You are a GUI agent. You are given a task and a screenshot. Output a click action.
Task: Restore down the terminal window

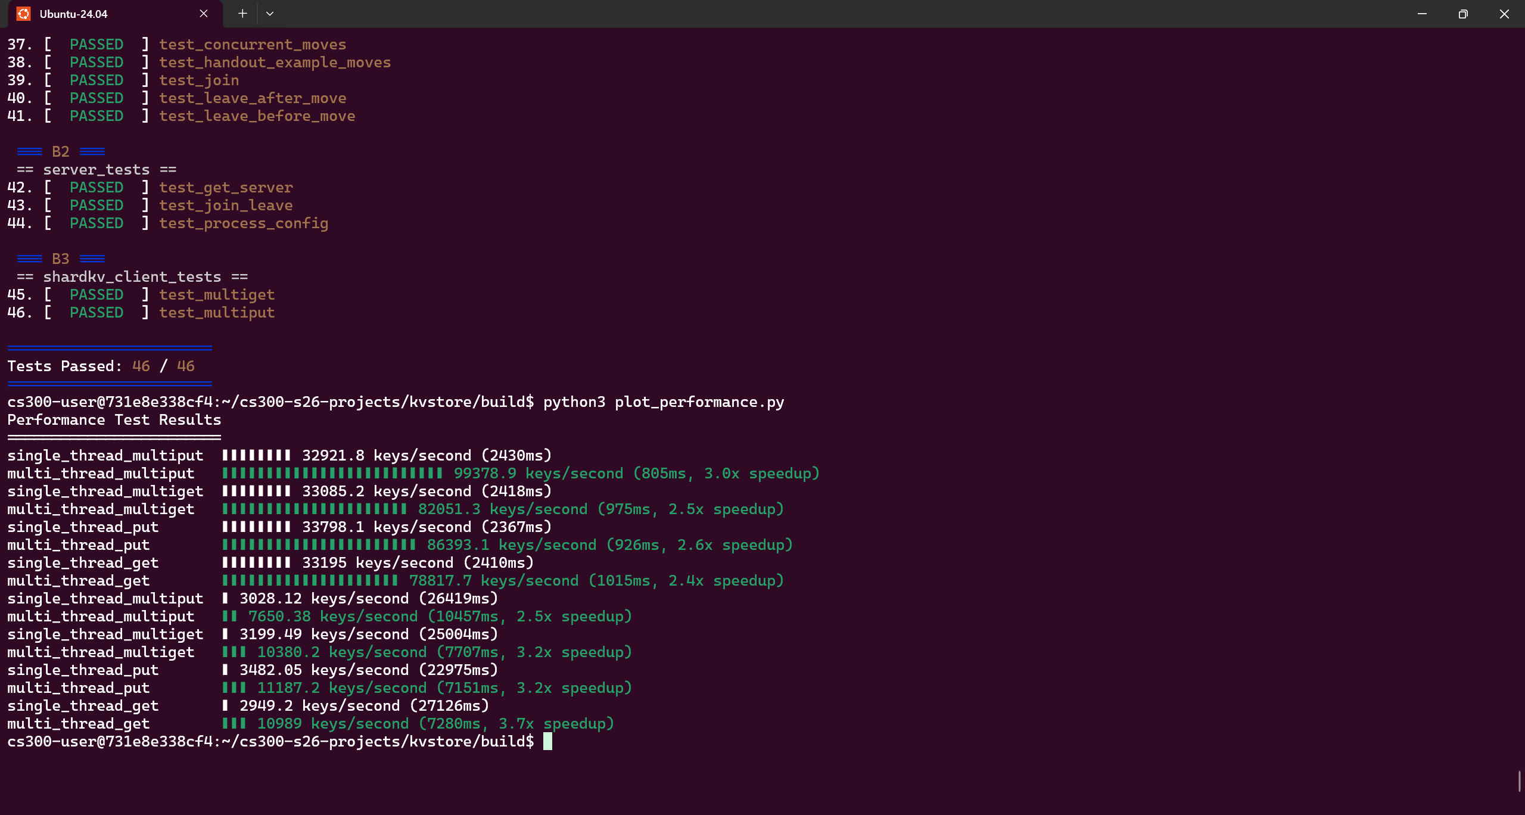(x=1463, y=14)
